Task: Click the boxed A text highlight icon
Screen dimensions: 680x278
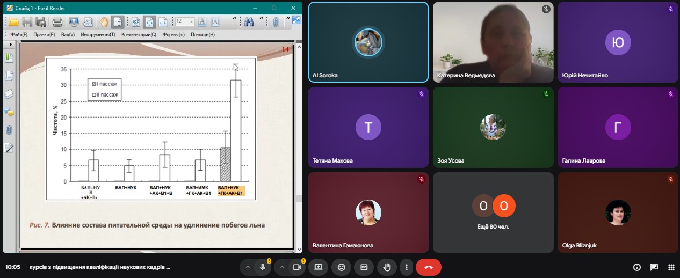Action: click(215, 22)
